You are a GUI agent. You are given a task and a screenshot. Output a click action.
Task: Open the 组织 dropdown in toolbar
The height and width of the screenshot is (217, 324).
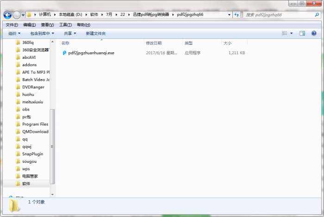(14, 33)
